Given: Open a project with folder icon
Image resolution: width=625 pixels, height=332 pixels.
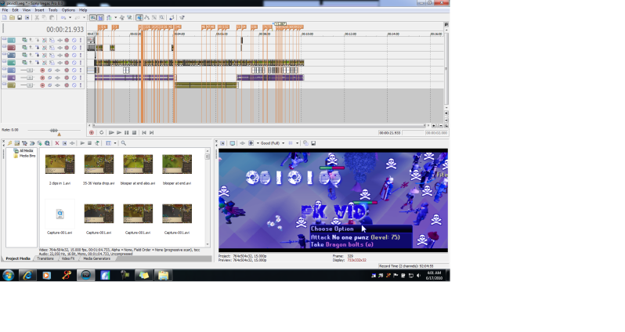Looking at the screenshot, I should (13, 17).
